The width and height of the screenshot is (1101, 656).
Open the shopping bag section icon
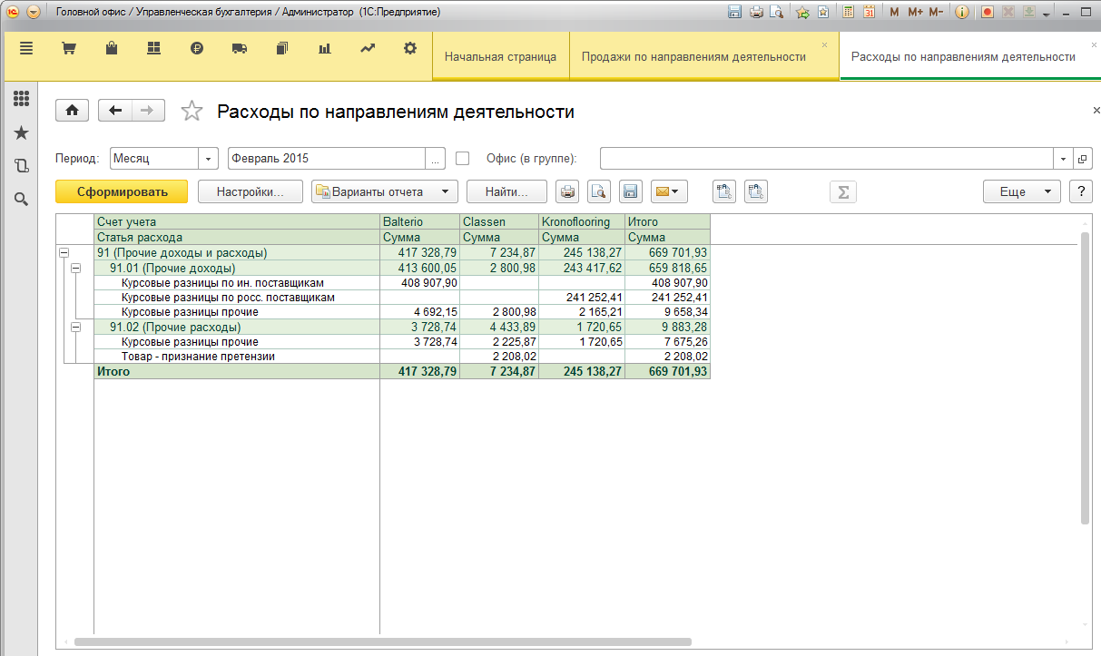point(111,49)
